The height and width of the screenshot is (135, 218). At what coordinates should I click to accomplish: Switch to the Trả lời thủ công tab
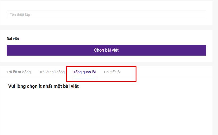pyautogui.click(x=52, y=72)
